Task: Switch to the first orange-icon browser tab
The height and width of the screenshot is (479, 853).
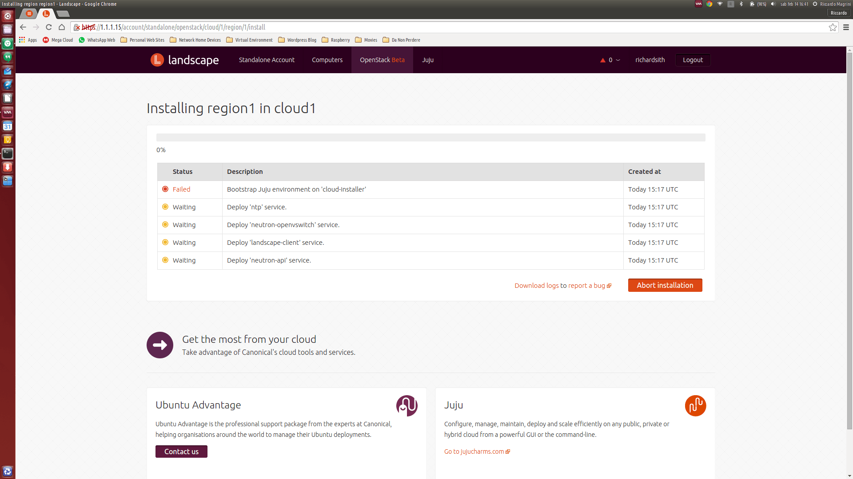Action: click(x=29, y=14)
